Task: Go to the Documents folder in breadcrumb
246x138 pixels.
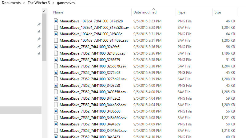Action: click(x=11, y=3)
